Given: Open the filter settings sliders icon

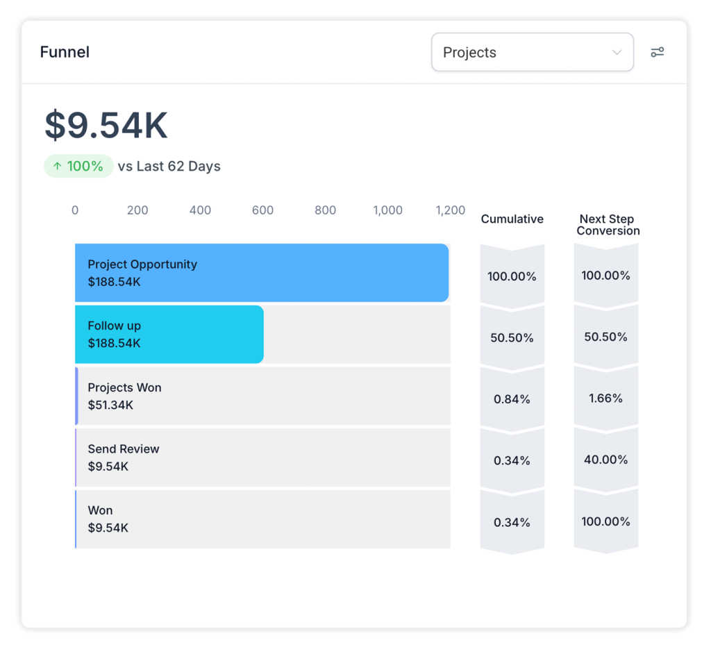Looking at the screenshot, I should (x=657, y=52).
